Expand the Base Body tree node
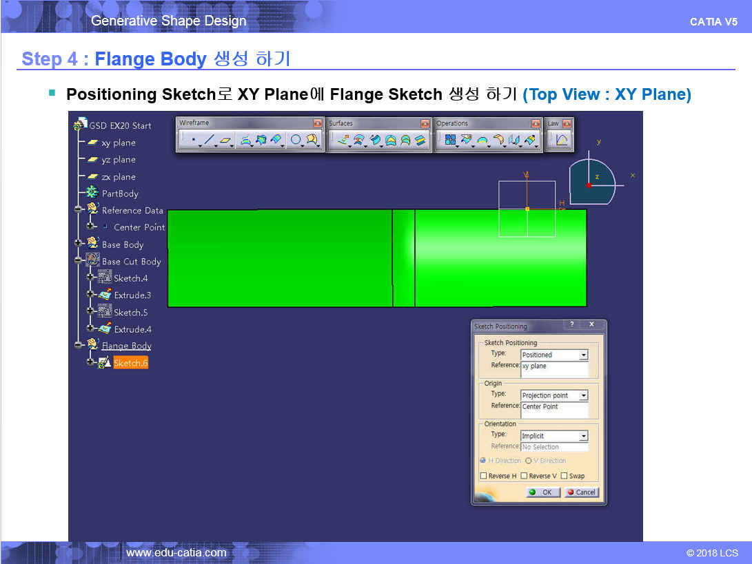Screen dimensions: 752x564 80,244
